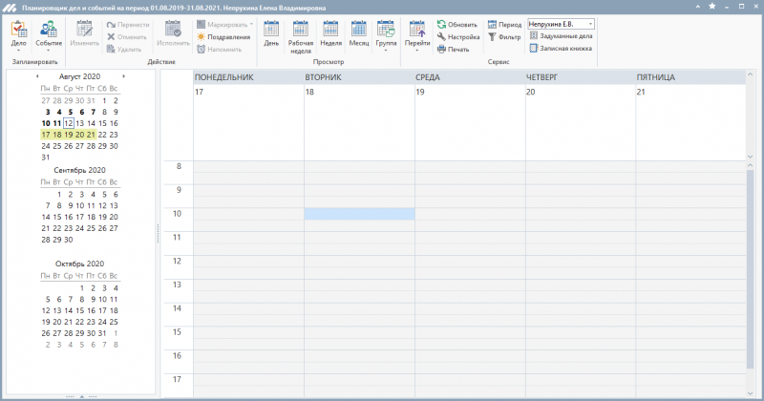
Task: Click the Печать printer icon
Action: point(441,50)
